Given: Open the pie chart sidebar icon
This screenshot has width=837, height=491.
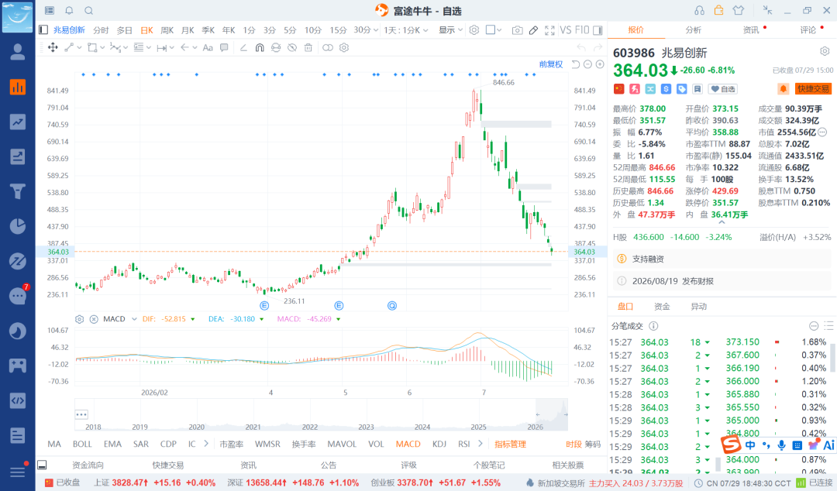Looking at the screenshot, I should (x=18, y=226).
